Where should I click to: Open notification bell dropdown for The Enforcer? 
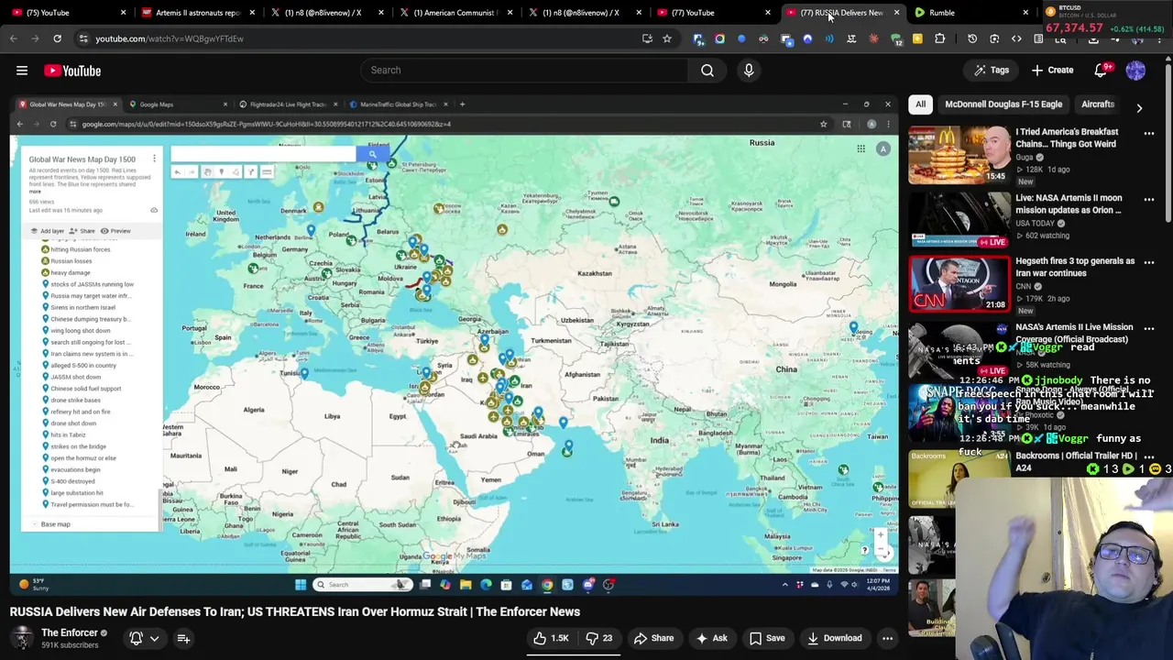tap(144, 638)
